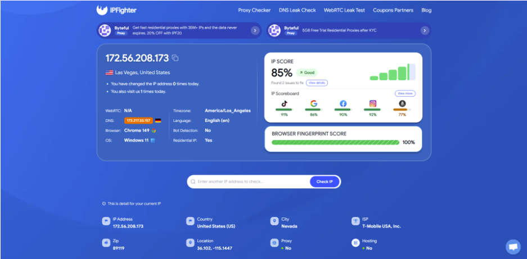The height and width of the screenshot is (259, 527).
Task: Click the Google score icon
Action: point(314,103)
